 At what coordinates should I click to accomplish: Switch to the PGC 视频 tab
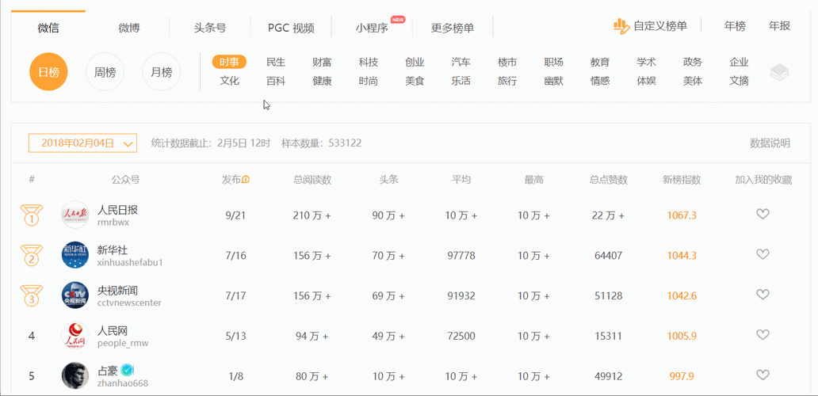pos(291,28)
